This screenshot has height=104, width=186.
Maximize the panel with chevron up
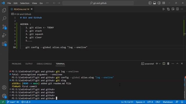177,64
